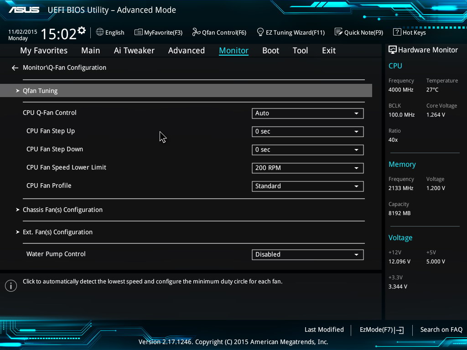
Task: Click the Hot Keys question mark icon
Action: point(397,32)
